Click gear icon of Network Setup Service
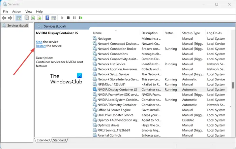The image size is (236, 149). [95, 74]
